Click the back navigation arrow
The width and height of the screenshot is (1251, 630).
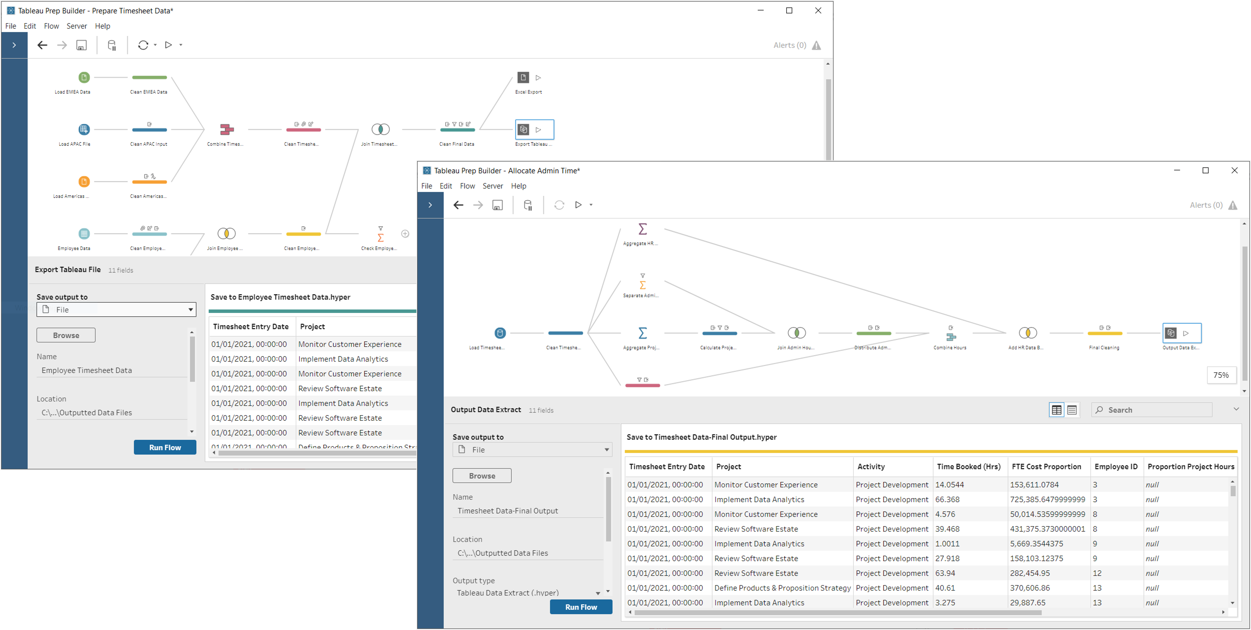pos(458,205)
